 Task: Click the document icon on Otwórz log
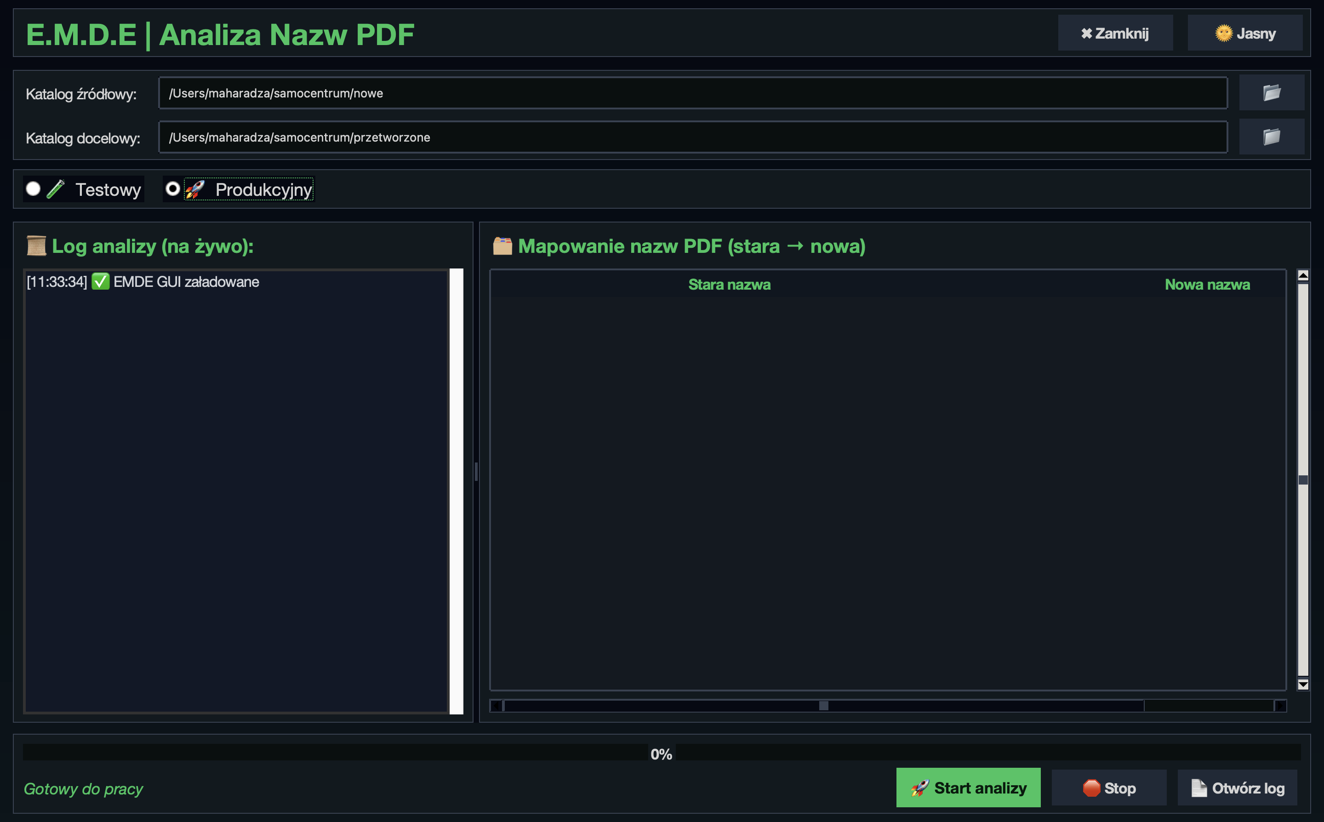1198,787
